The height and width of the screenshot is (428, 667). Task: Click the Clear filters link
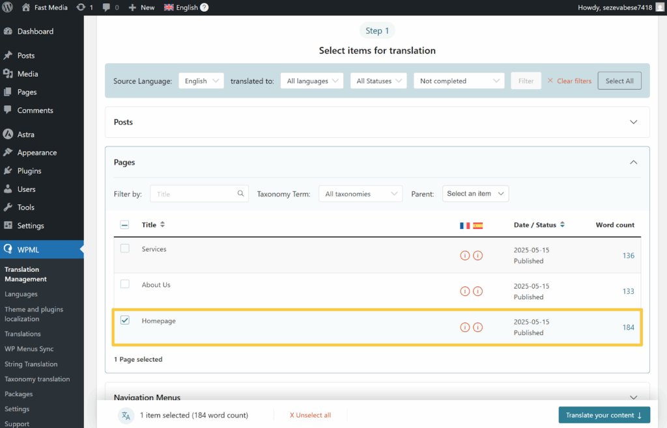point(569,81)
